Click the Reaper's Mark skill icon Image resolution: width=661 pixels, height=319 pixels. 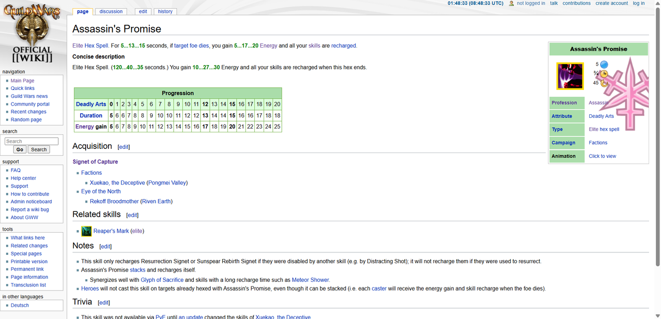86,231
